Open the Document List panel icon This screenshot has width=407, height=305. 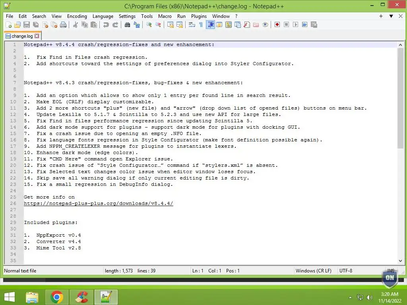pos(238,25)
